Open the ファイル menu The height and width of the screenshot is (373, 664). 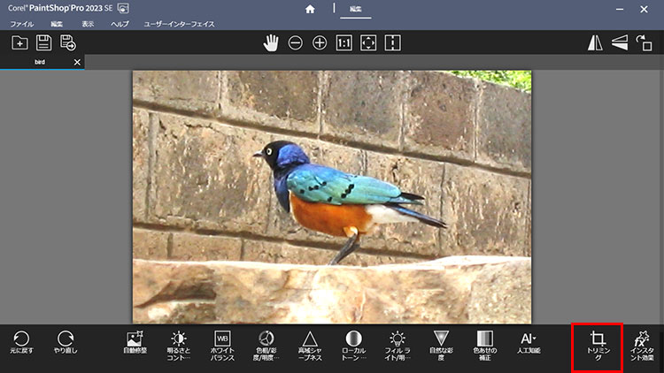pos(21,24)
